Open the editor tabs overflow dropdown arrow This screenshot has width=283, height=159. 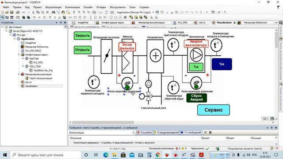pyautogui.click(x=276, y=23)
